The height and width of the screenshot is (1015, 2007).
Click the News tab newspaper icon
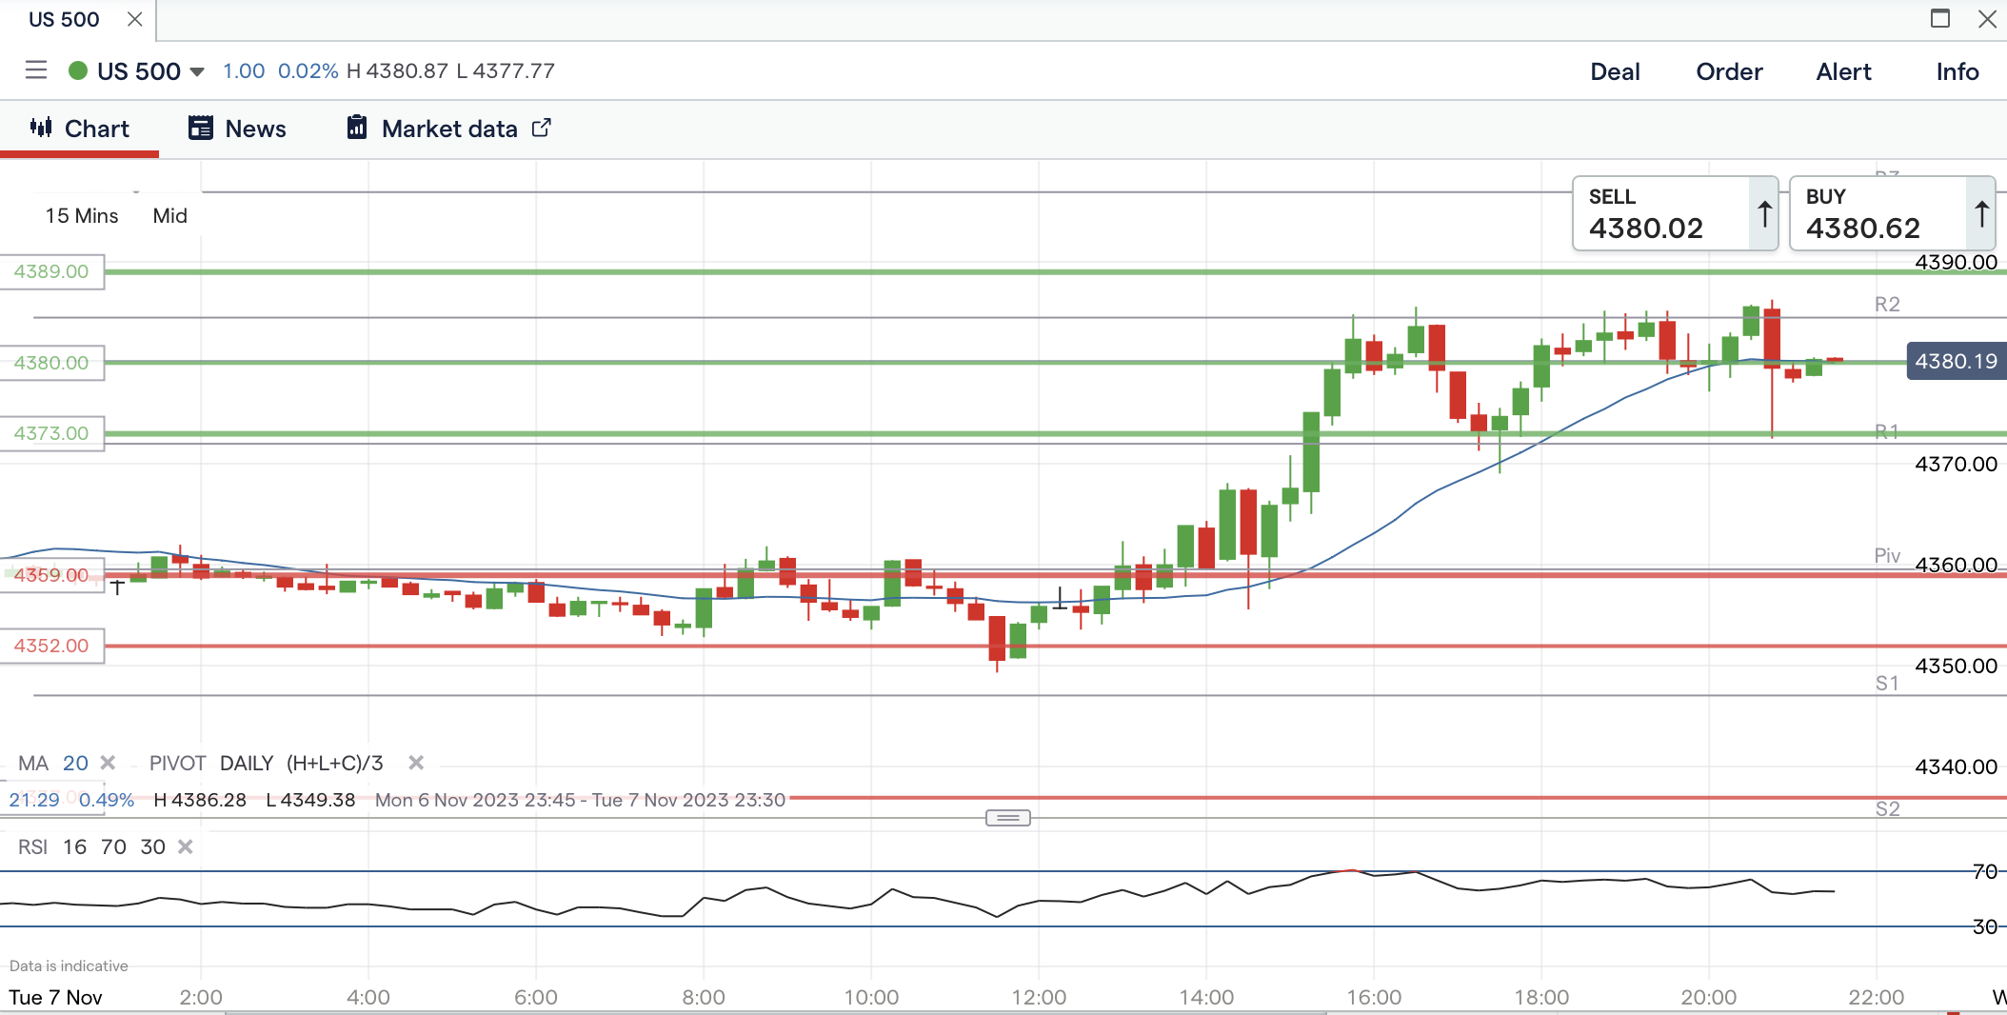[200, 128]
